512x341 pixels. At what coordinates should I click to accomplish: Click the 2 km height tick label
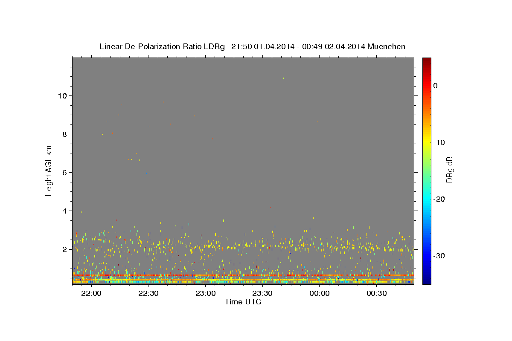click(64, 249)
